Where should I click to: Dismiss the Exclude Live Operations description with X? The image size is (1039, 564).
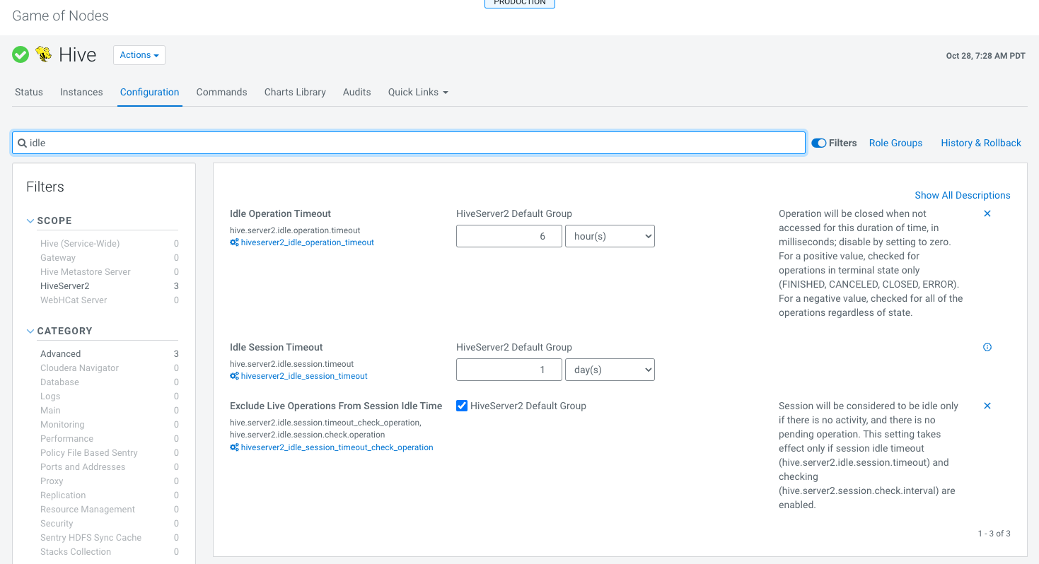[987, 405]
